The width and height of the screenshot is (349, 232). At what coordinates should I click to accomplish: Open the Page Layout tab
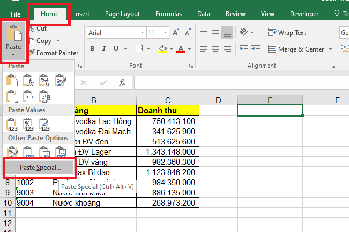(122, 14)
